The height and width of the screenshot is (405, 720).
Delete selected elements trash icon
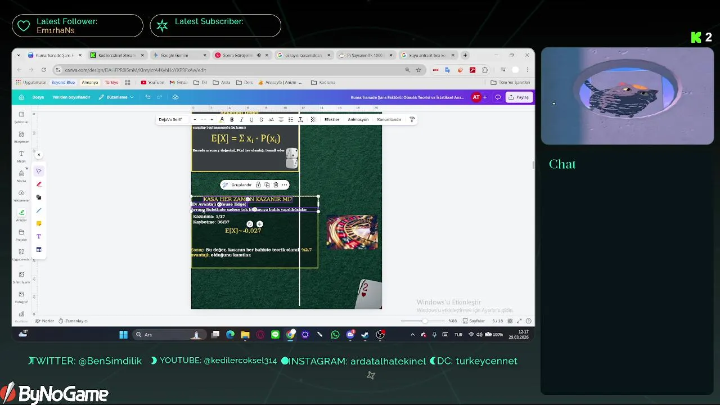(x=276, y=184)
